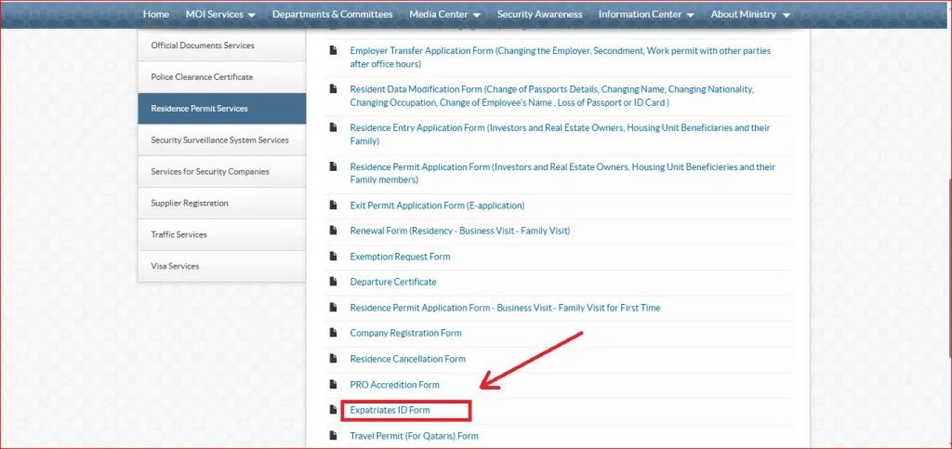Open Residence Entry Application Form link
The width and height of the screenshot is (952, 449).
coord(560,135)
